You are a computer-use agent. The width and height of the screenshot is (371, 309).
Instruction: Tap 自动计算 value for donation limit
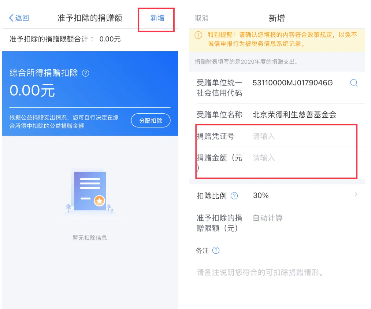tap(268, 218)
